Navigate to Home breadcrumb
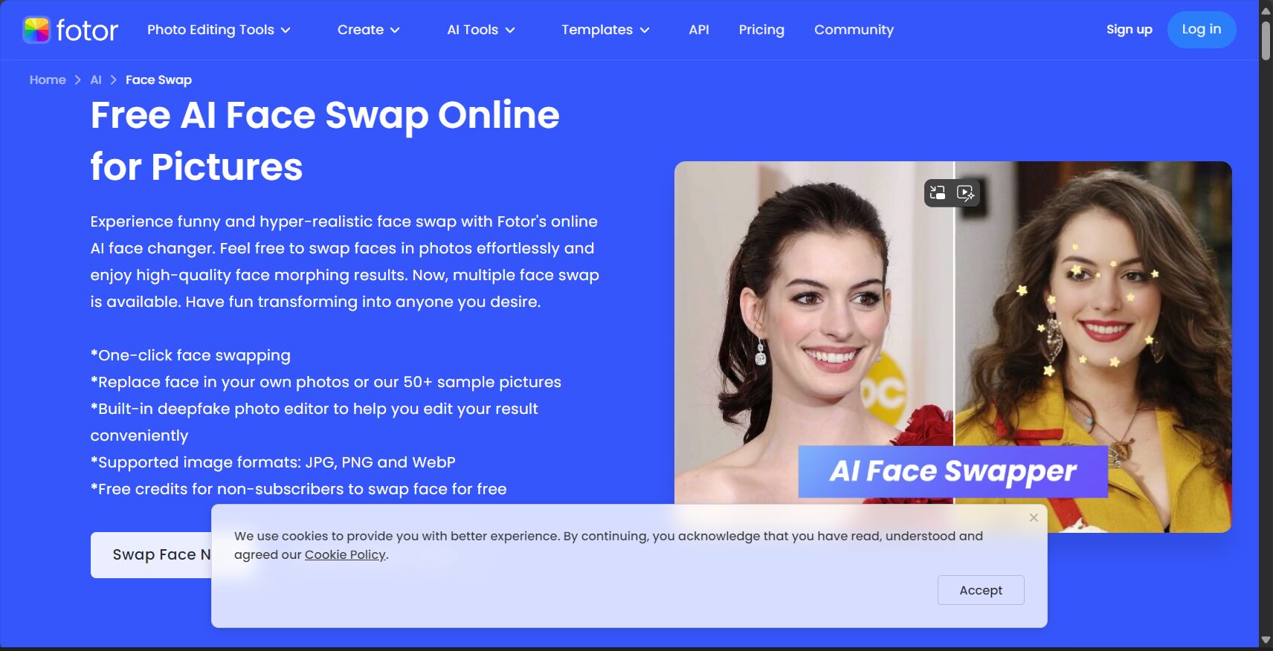1273x651 pixels. pyautogui.click(x=48, y=80)
